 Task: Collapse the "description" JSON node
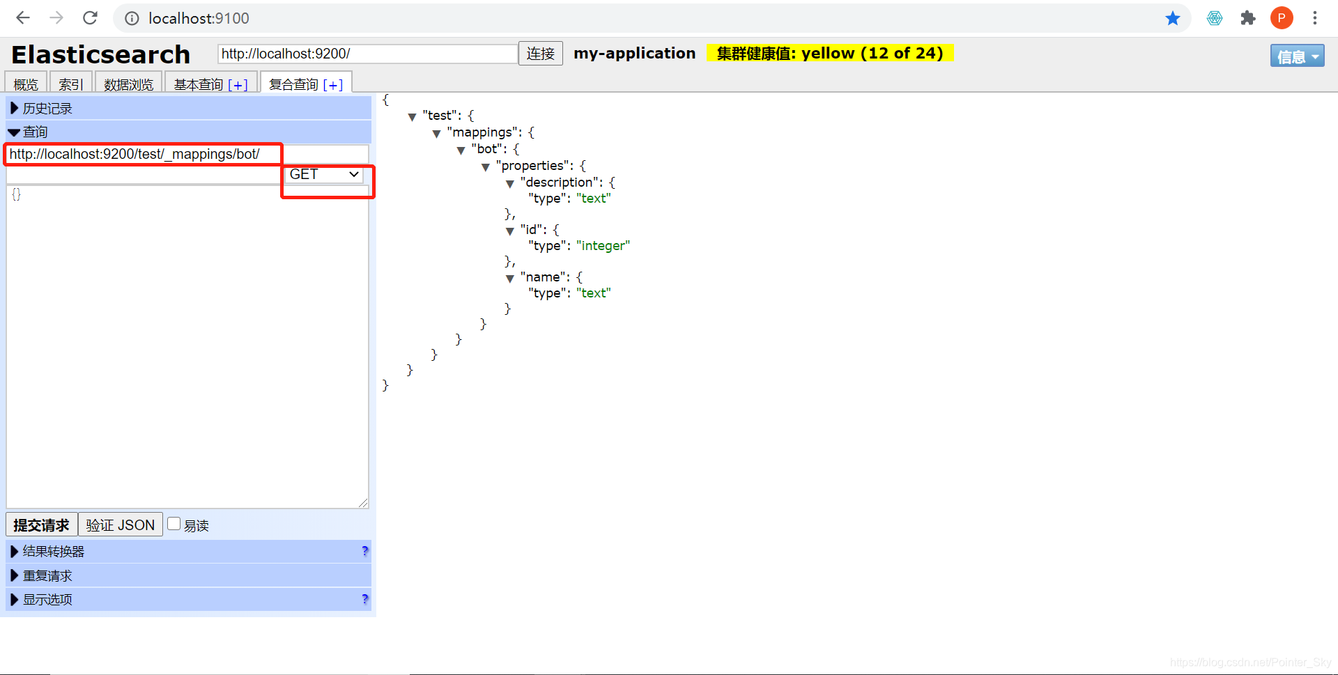(x=509, y=183)
